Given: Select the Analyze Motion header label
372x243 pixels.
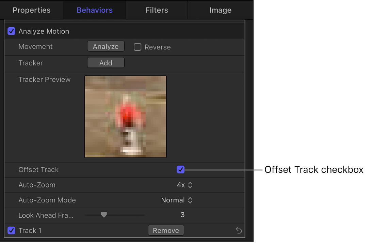Looking at the screenshot, I should point(44,31).
